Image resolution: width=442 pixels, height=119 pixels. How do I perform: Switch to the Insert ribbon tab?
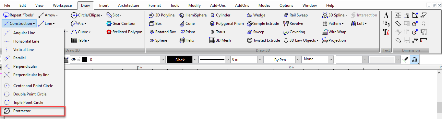pyautogui.click(x=104, y=5)
